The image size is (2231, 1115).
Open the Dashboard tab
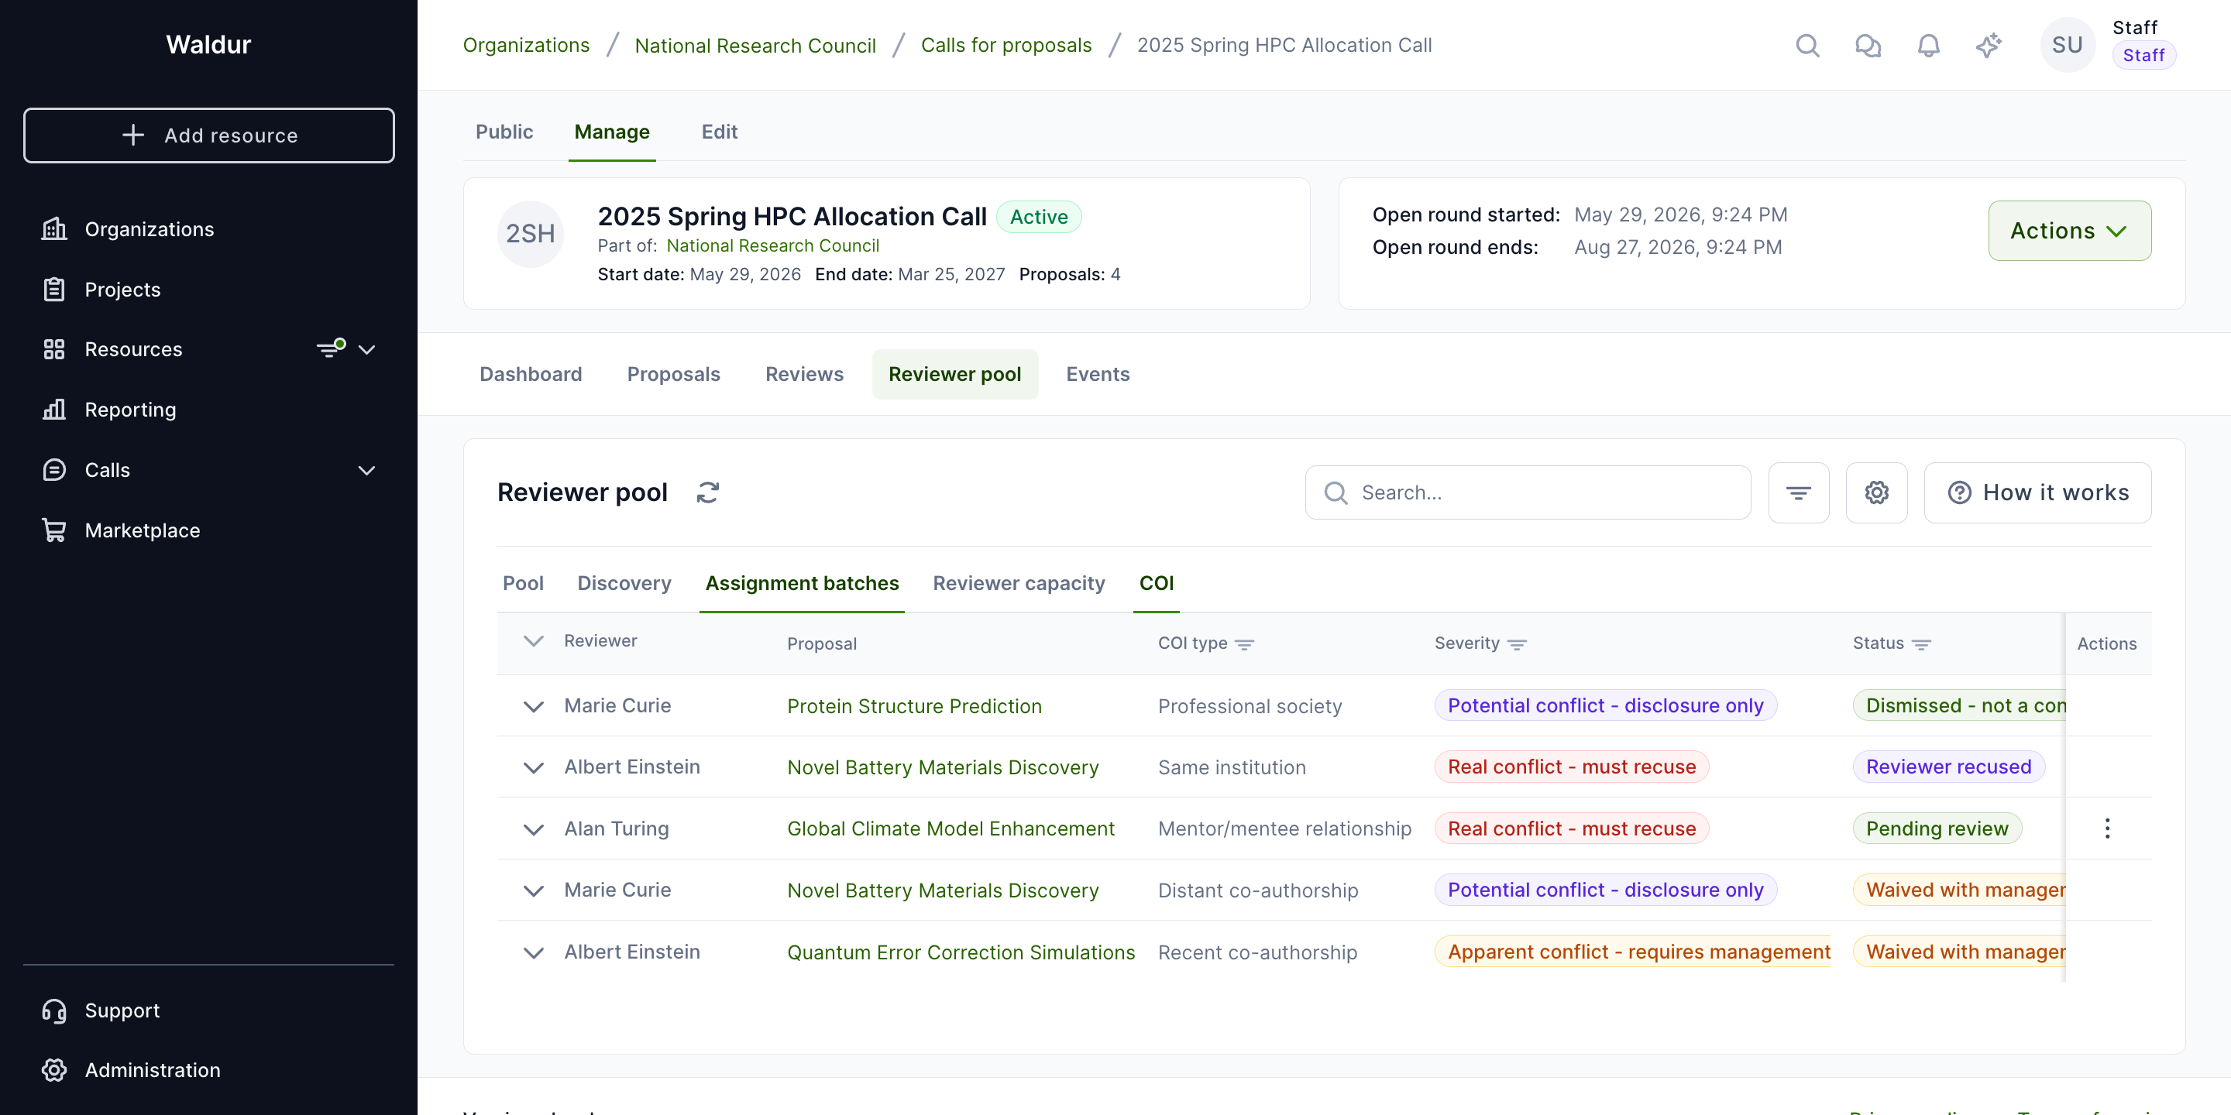(x=530, y=374)
